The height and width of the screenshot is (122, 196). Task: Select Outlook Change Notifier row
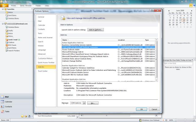pos(108,61)
